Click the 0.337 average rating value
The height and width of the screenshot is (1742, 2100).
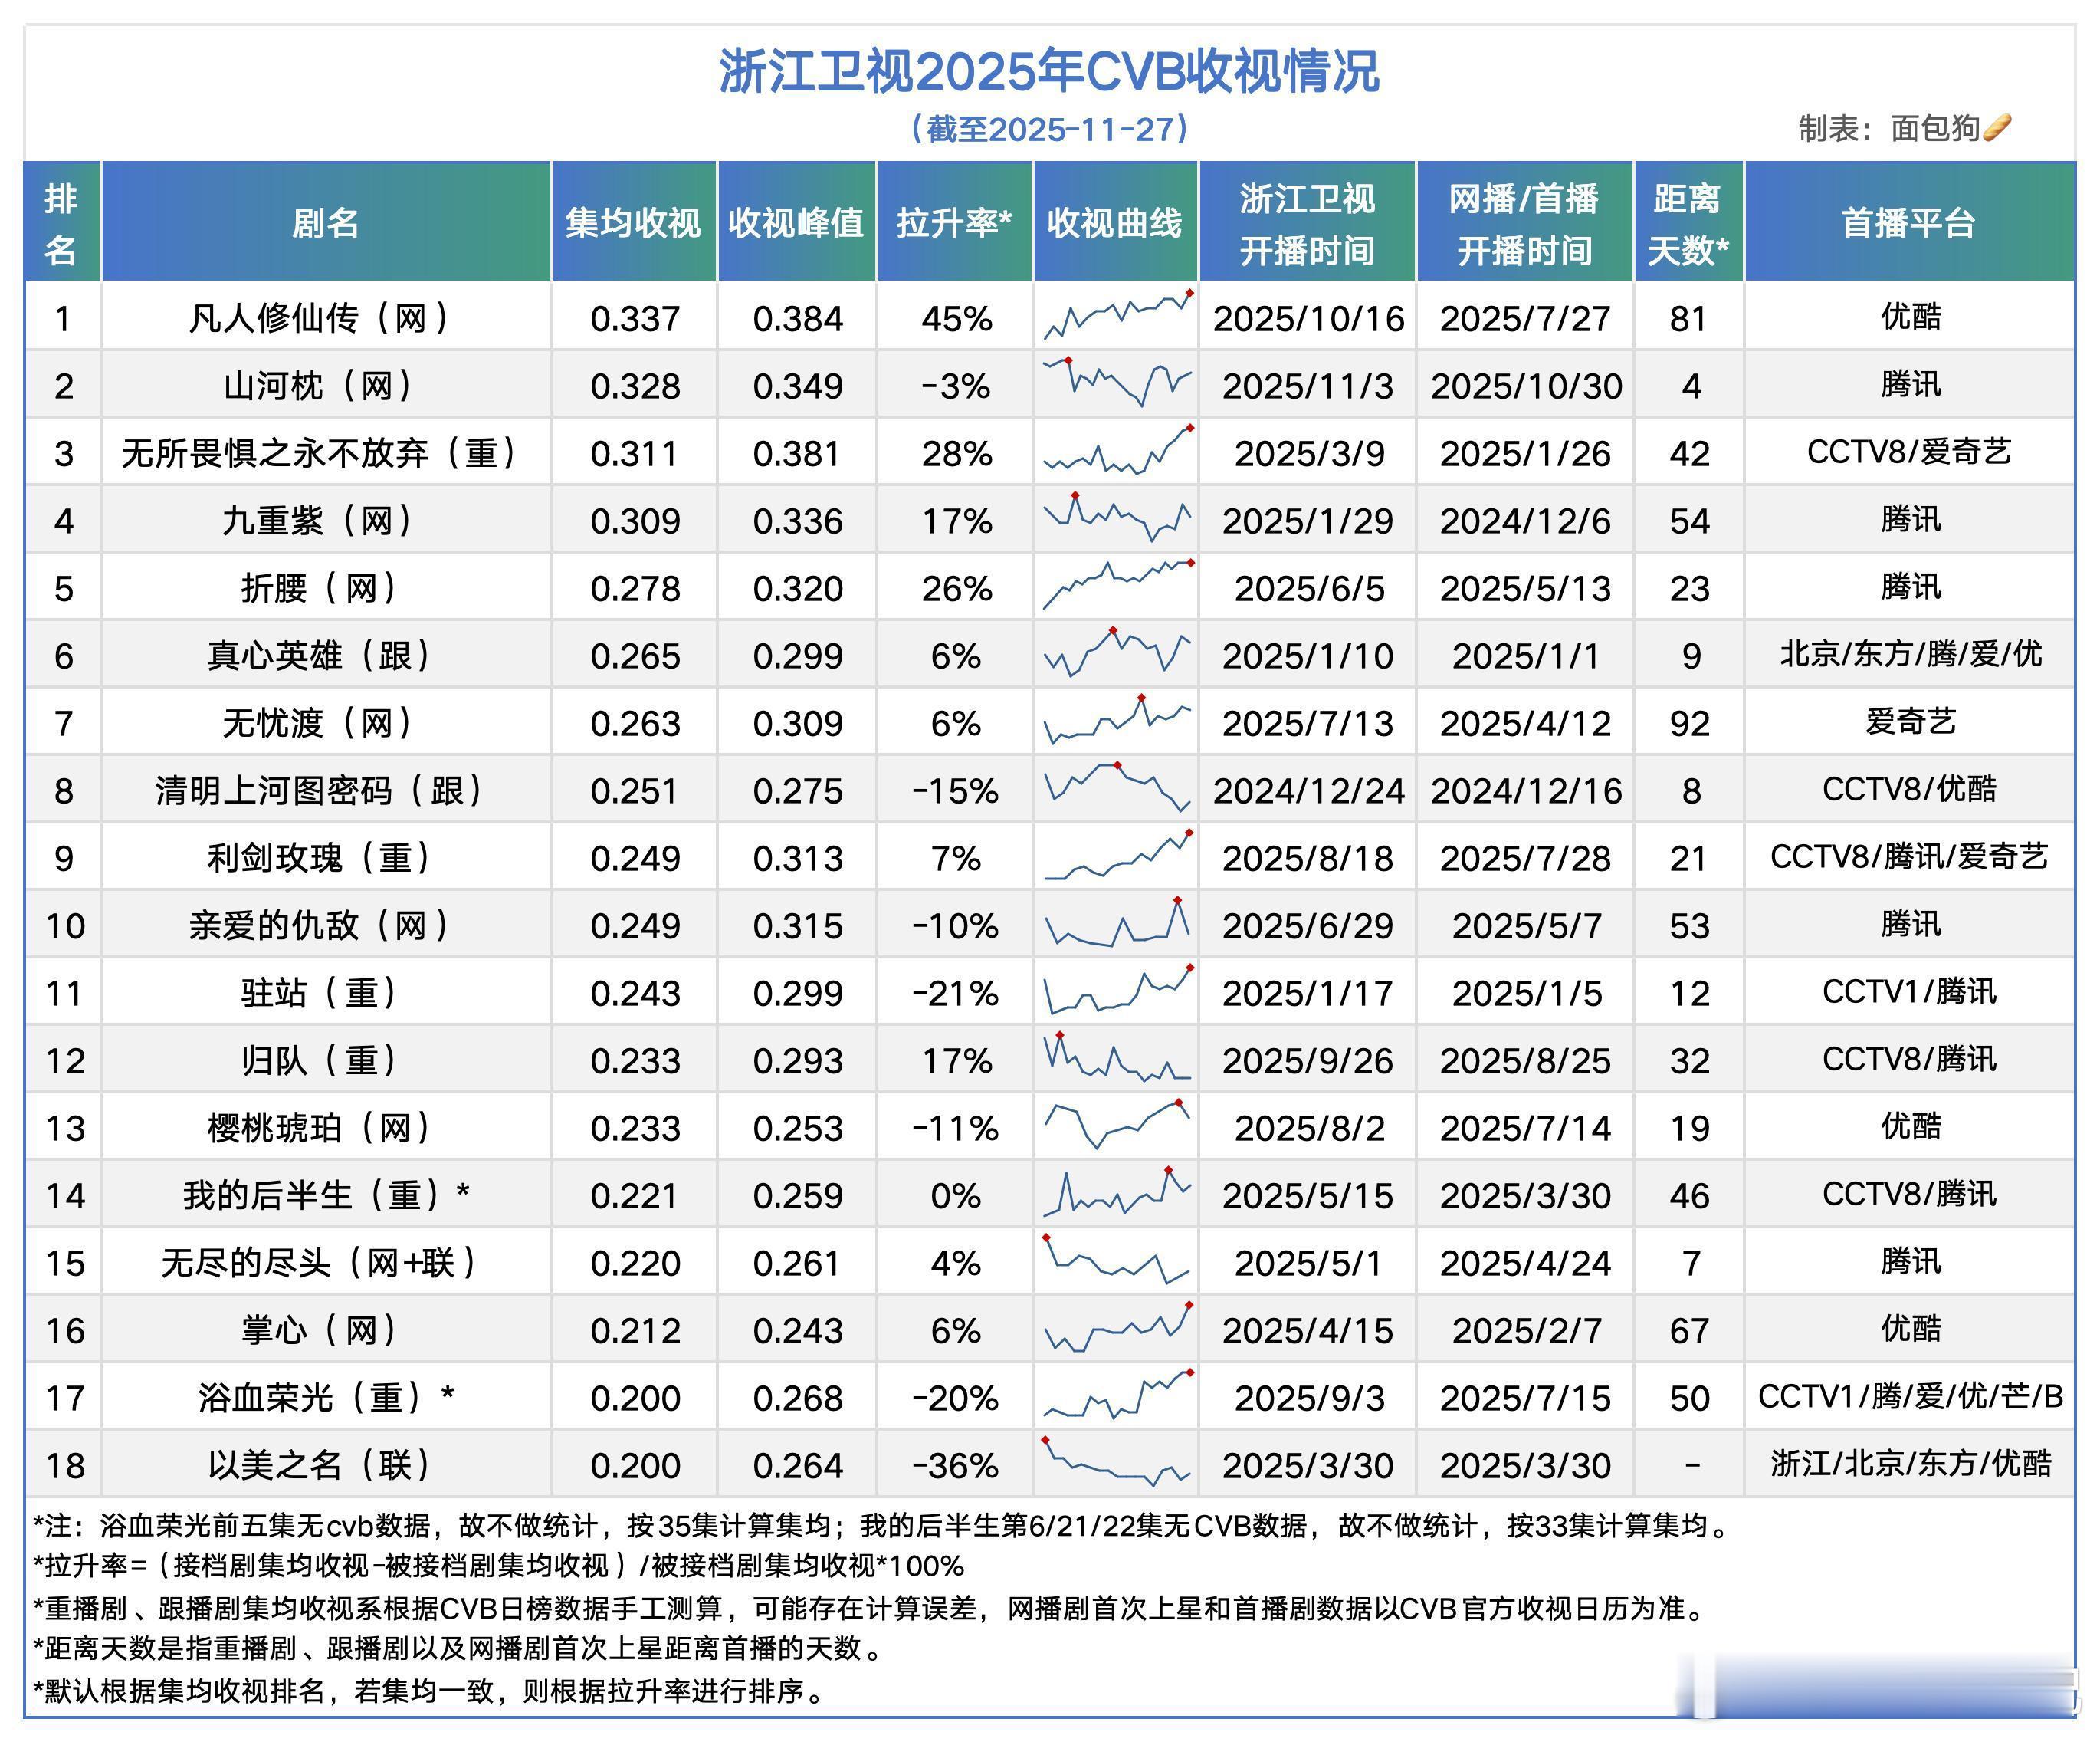pos(634,318)
